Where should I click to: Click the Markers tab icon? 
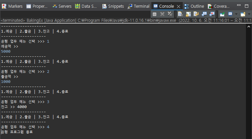[4, 6]
